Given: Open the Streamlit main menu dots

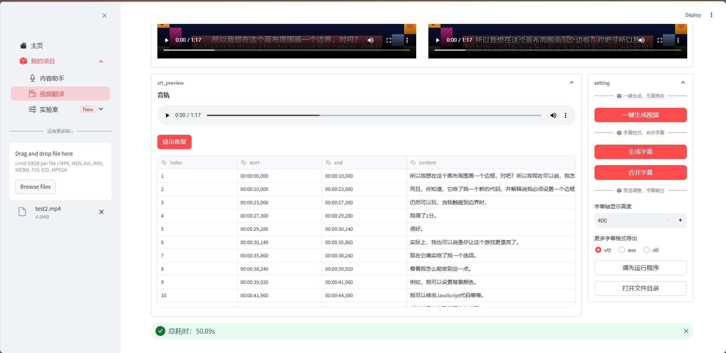Looking at the screenshot, I should (712, 15).
